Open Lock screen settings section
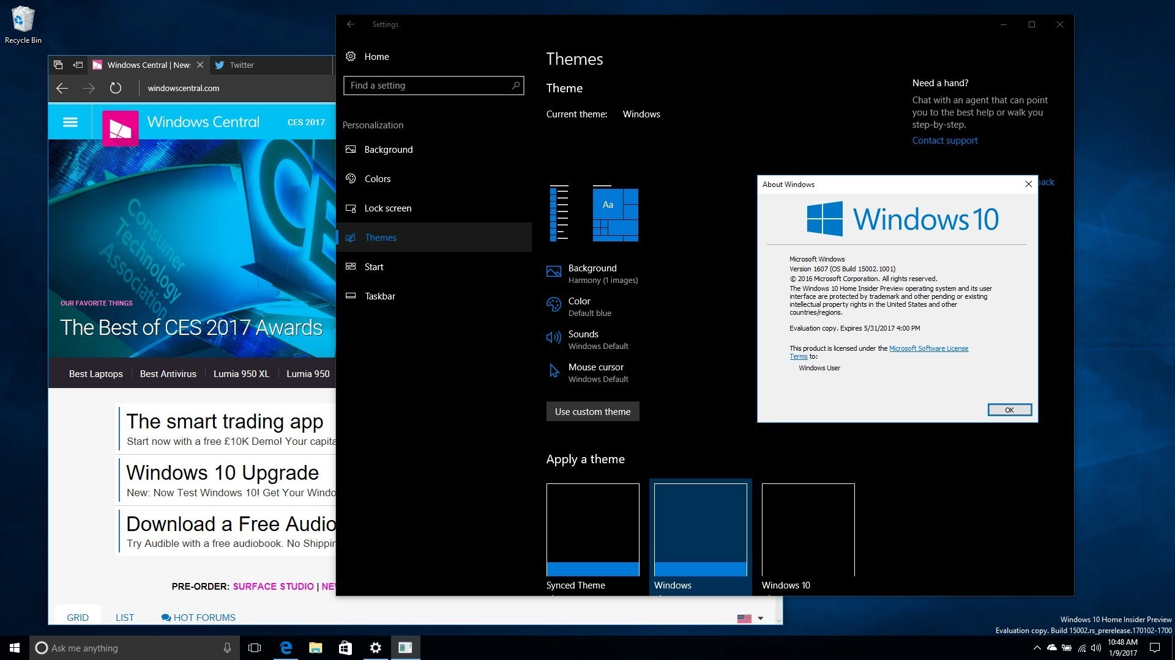Viewport: 1175px width, 660px height. coord(387,208)
